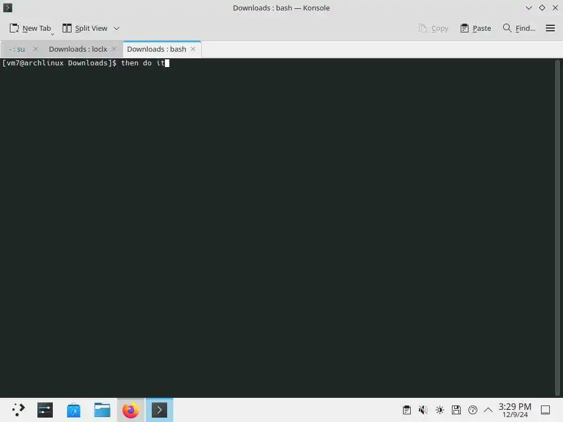Click the Split View button
This screenshot has width=563, height=422.
(x=85, y=29)
